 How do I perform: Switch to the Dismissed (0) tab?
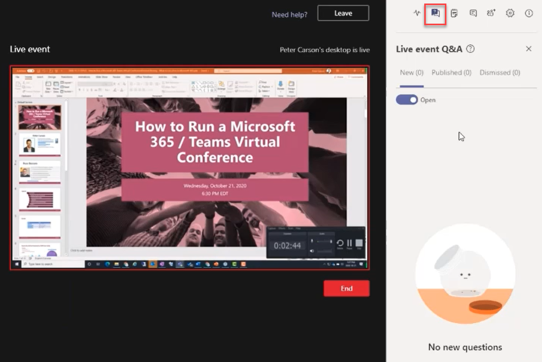[x=500, y=73]
